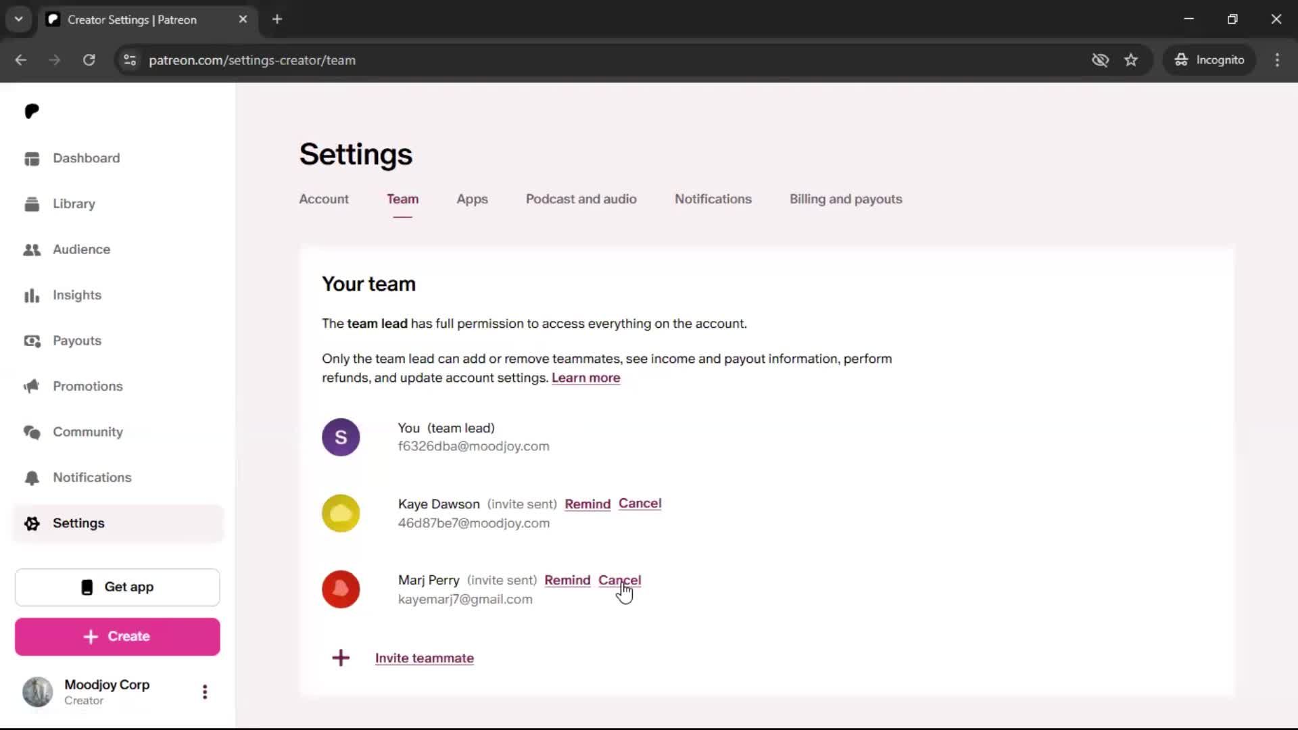Open the Billing and payouts tab
Image resolution: width=1298 pixels, height=730 pixels.
coord(846,199)
